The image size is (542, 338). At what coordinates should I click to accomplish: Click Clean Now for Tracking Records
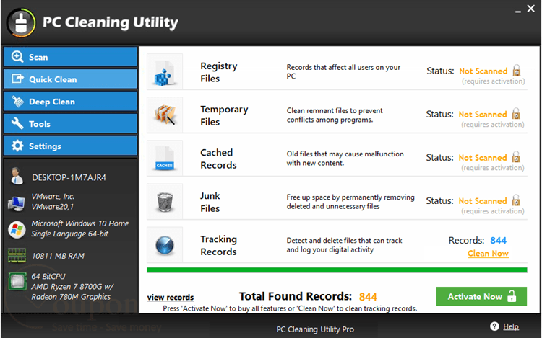pos(488,253)
